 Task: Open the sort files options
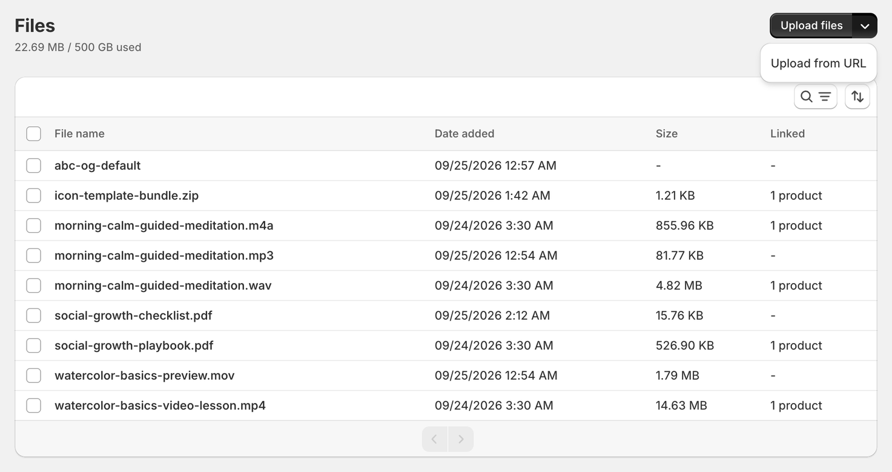pos(857,97)
